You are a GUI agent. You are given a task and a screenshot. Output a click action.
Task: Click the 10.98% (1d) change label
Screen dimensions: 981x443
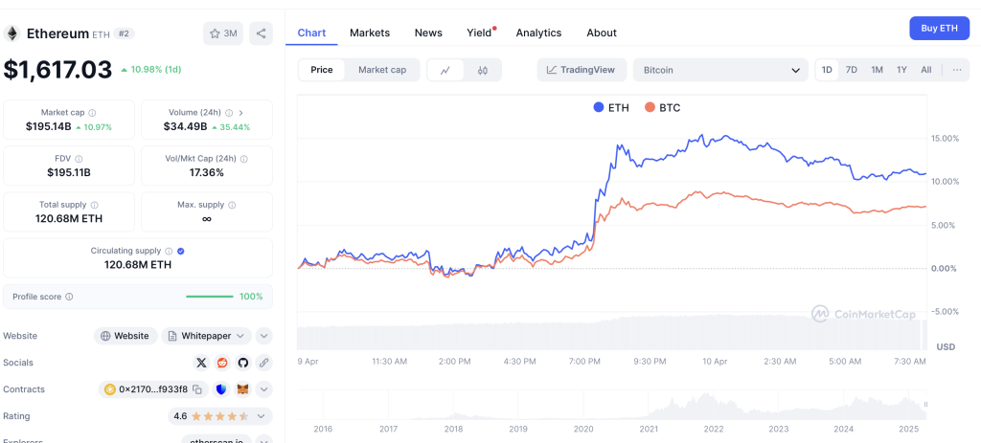pos(150,69)
